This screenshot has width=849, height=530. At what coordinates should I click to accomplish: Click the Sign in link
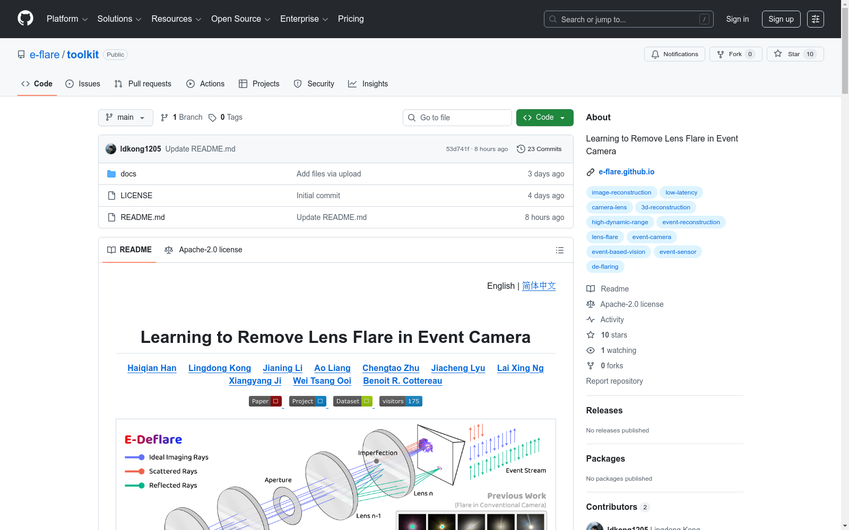point(738,19)
